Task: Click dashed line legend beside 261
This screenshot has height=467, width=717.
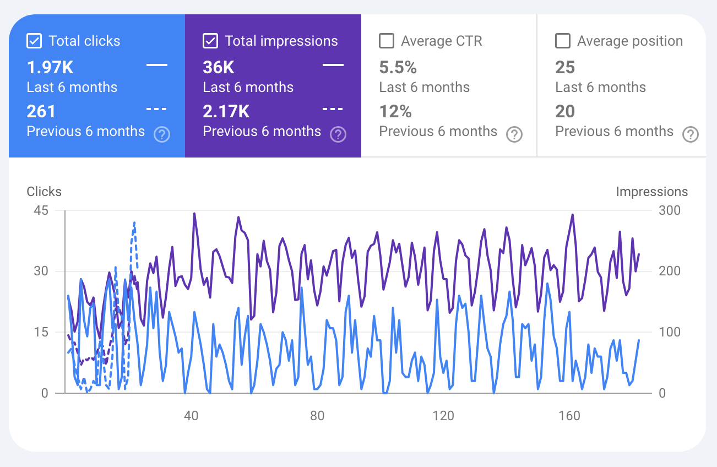Action: [x=157, y=109]
